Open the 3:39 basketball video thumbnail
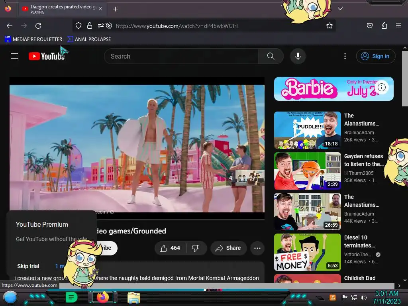408x306 pixels. click(x=307, y=171)
